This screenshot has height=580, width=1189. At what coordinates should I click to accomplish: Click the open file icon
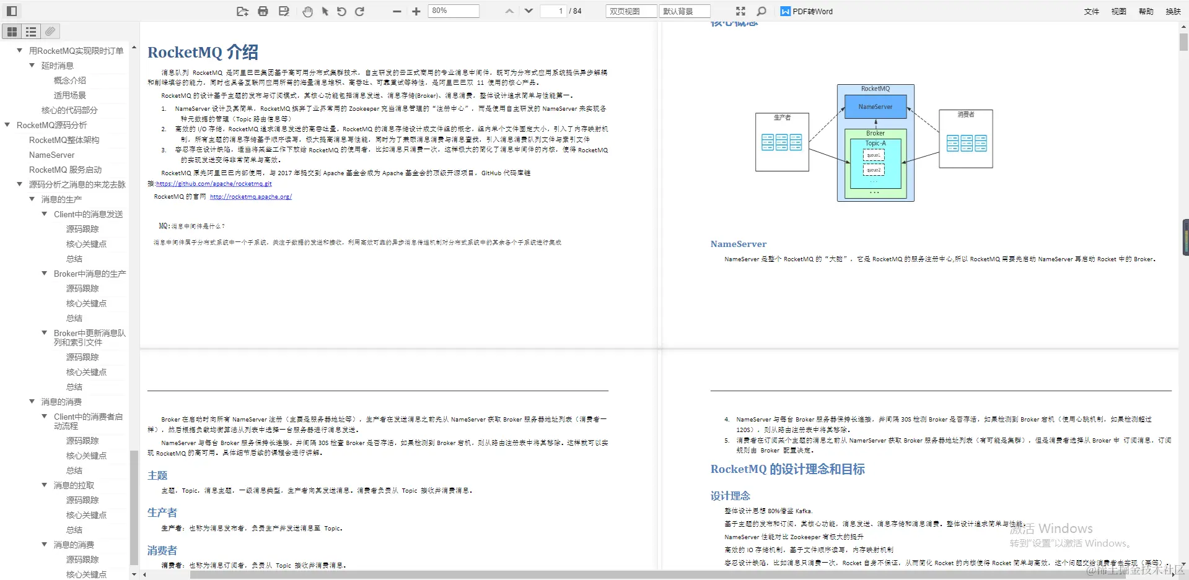(242, 11)
